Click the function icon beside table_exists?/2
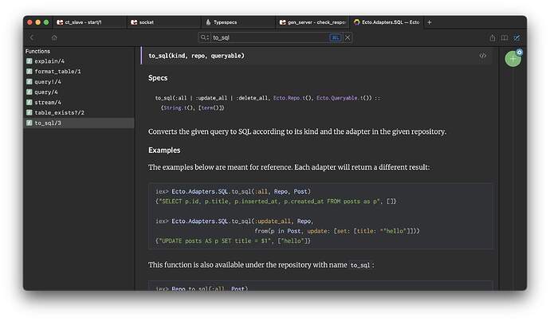This screenshot has width=550, height=321. pyautogui.click(x=29, y=112)
